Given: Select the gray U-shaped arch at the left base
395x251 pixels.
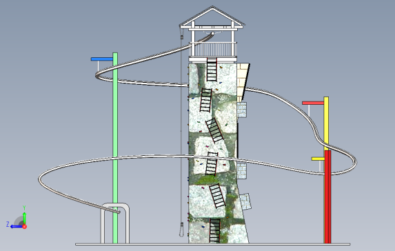Looking at the screenshot, I should coord(115,223).
